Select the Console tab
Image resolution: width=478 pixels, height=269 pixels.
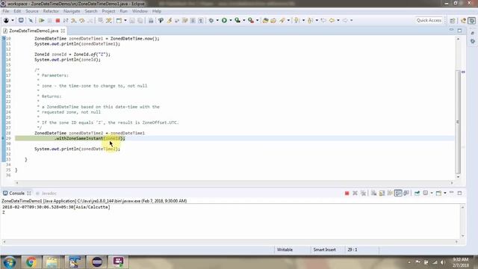tap(16, 194)
